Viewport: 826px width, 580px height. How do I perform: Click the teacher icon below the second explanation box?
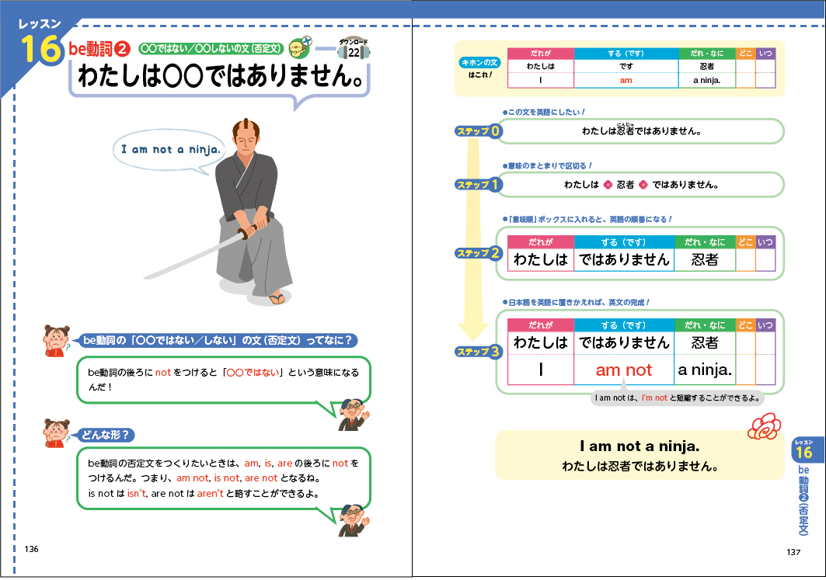click(x=353, y=520)
